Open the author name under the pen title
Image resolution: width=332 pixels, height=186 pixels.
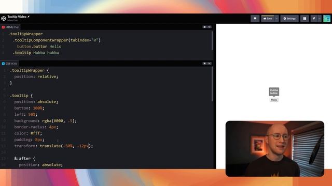12,21
